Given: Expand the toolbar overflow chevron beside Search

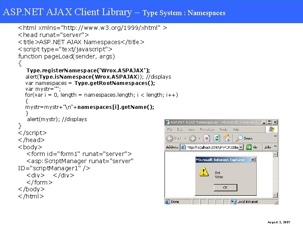Looking at the screenshot, I should 275,136.
